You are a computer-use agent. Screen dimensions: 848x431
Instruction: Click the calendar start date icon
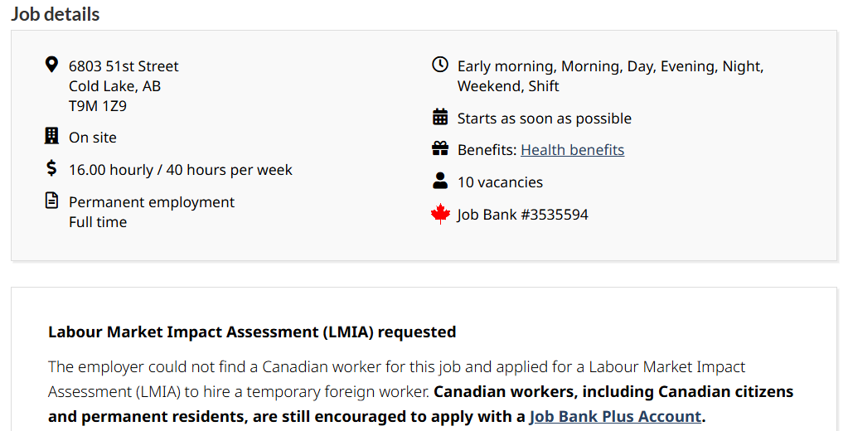pyautogui.click(x=440, y=117)
